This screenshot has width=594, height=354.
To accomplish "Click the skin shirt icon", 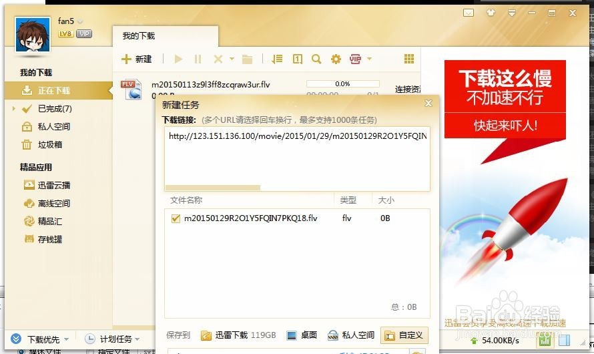I will (x=491, y=13).
